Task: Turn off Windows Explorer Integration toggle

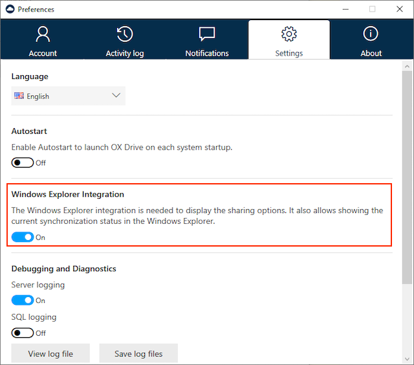Action: [x=23, y=237]
